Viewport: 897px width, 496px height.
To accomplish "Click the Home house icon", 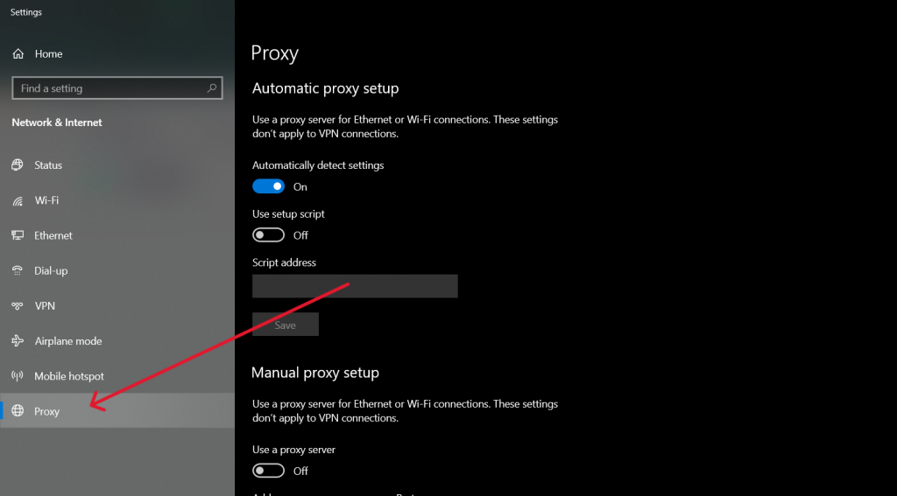I will (18, 53).
